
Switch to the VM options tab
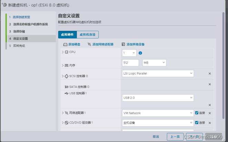[x=87, y=35]
